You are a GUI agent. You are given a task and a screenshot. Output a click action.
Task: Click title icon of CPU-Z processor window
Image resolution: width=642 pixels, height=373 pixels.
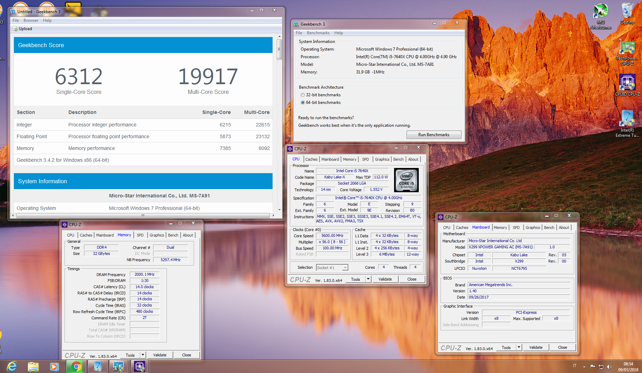pos(290,149)
